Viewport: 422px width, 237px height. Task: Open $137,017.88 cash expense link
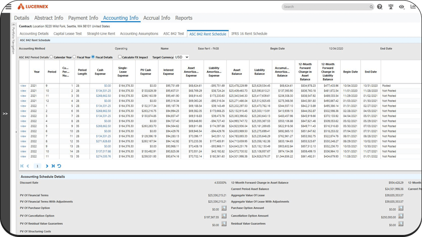click(103, 151)
